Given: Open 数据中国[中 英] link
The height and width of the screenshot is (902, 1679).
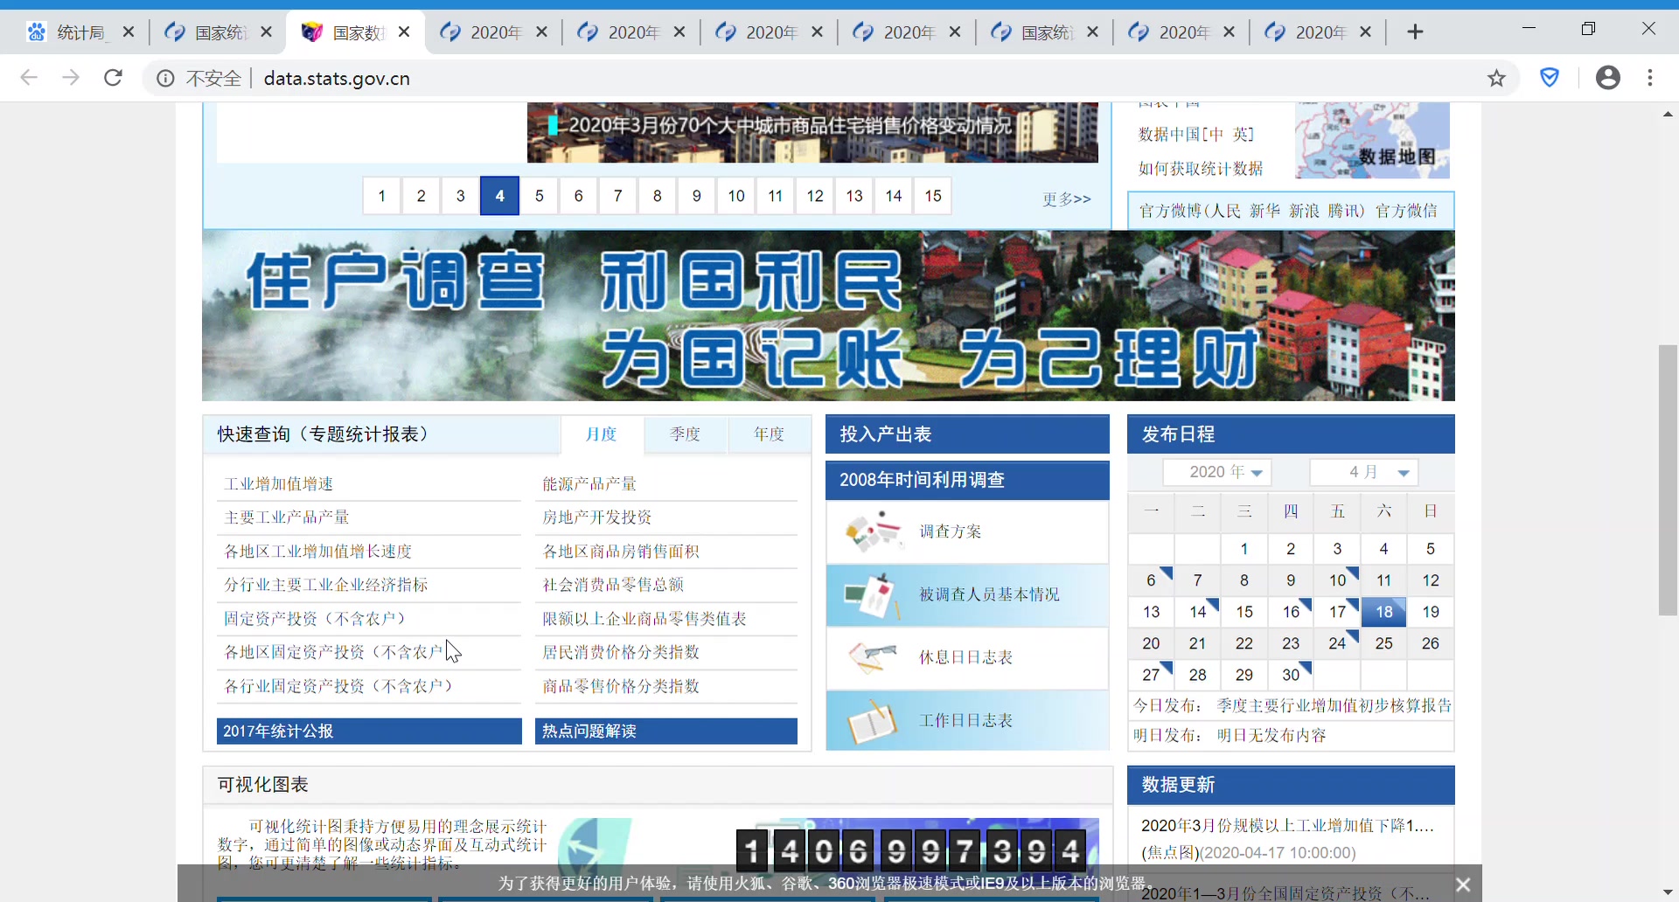Looking at the screenshot, I should point(1196,135).
